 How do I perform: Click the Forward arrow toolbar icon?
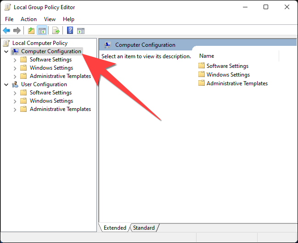(x=17, y=31)
